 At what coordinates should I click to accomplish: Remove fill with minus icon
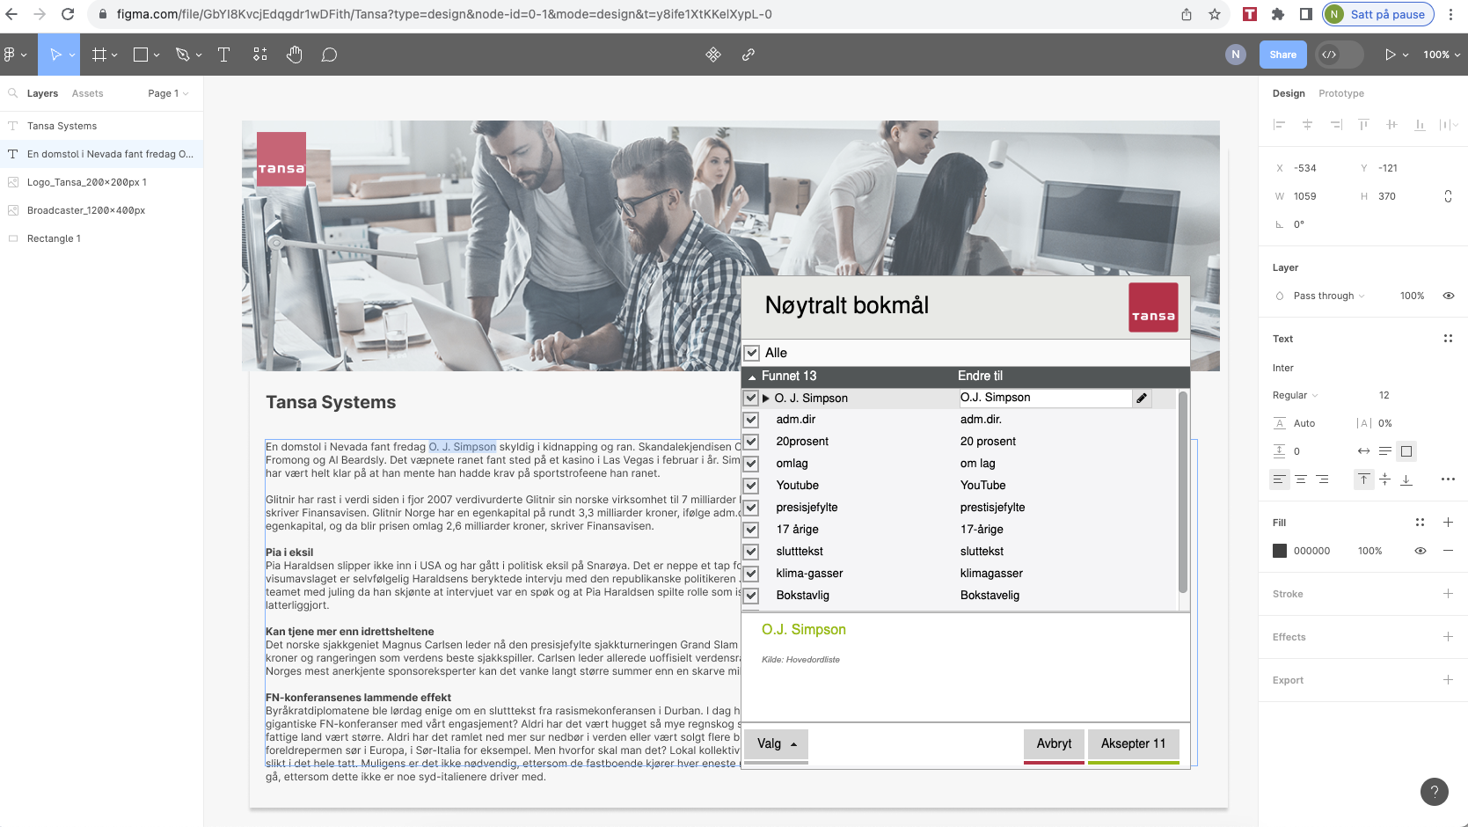[x=1448, y=551]
